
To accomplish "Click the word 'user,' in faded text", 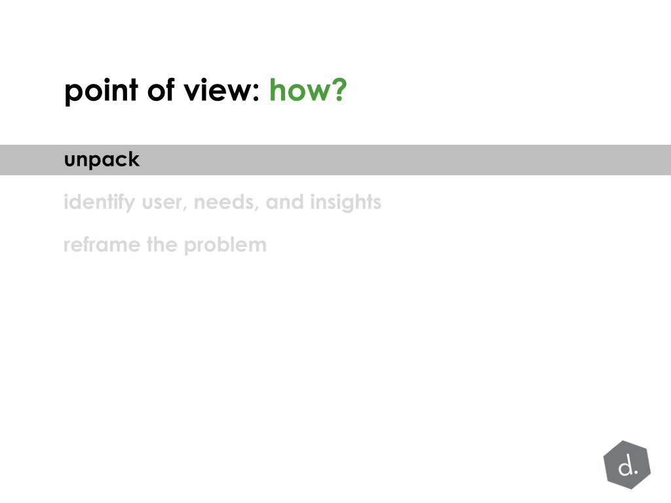I will [x=164, y=203].
